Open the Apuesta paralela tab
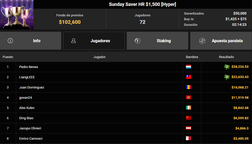The image size is (252, 144). [x=227, y=41]
